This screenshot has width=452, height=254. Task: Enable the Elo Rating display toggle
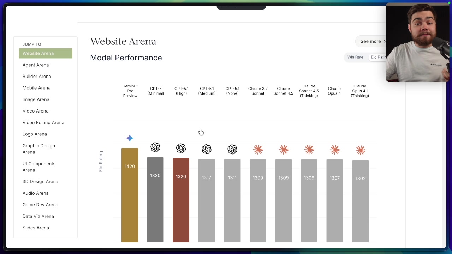[x=378, y=57]
